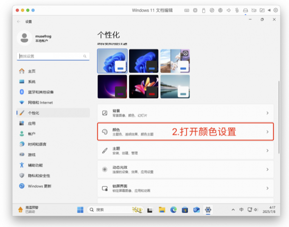
Task: Click the 查找设置 search field
Action: 53,56
